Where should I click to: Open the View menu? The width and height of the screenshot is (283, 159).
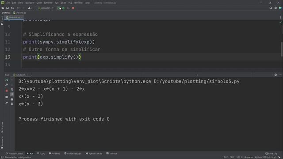tap(21, 3)
